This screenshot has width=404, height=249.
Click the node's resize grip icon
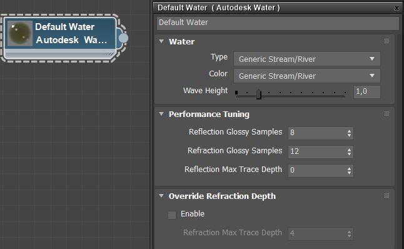(110, 54)
